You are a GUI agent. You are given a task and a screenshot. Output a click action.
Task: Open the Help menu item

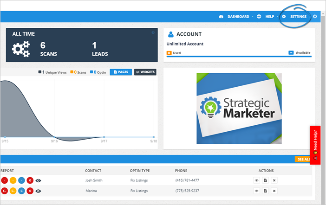point(266,17)
